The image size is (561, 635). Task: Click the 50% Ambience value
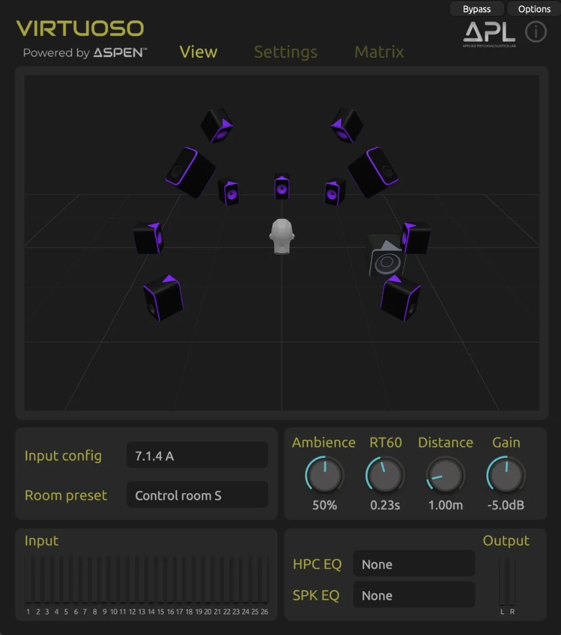pyautogui.click(x=324, y=505)
